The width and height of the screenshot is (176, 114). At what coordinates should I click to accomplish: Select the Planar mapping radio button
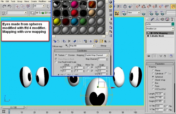pos(153,71)
